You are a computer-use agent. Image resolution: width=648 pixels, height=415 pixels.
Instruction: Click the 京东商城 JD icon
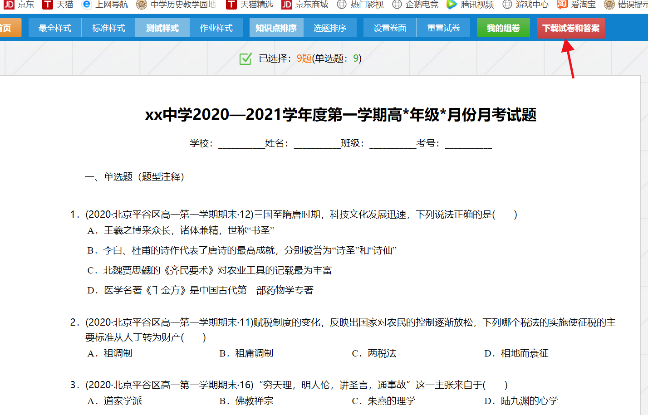pyautogui.click(x=286, y=5)
